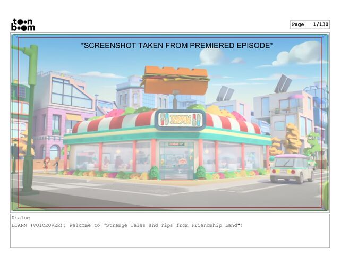The width and height of the screenshot is (340, 263).
Task: Click the storyboard panel thumbnail image
Action: (170, 123)
